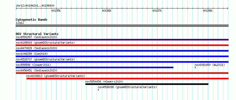Click the nsv1048258 (Coe2014) label
The image size is (236, 100).
(32, 54)
